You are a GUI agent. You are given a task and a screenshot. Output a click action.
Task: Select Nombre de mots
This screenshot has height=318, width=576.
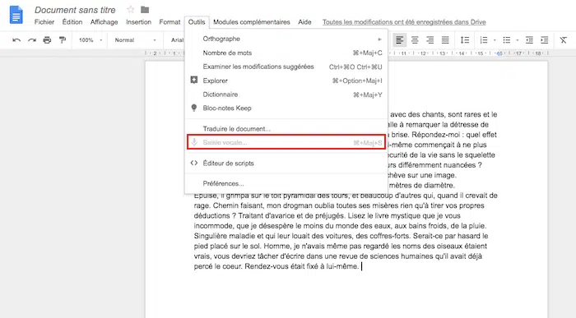point(286,53)
